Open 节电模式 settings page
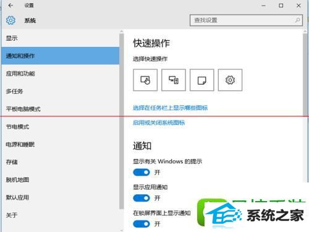Screen dimensions: 309x232 coord(60,127)
